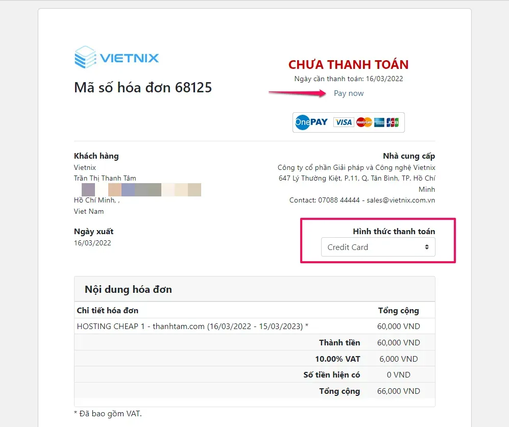
Task: Click the 16/03/2022 date under Ngày xuất
Action: [92, 243]
